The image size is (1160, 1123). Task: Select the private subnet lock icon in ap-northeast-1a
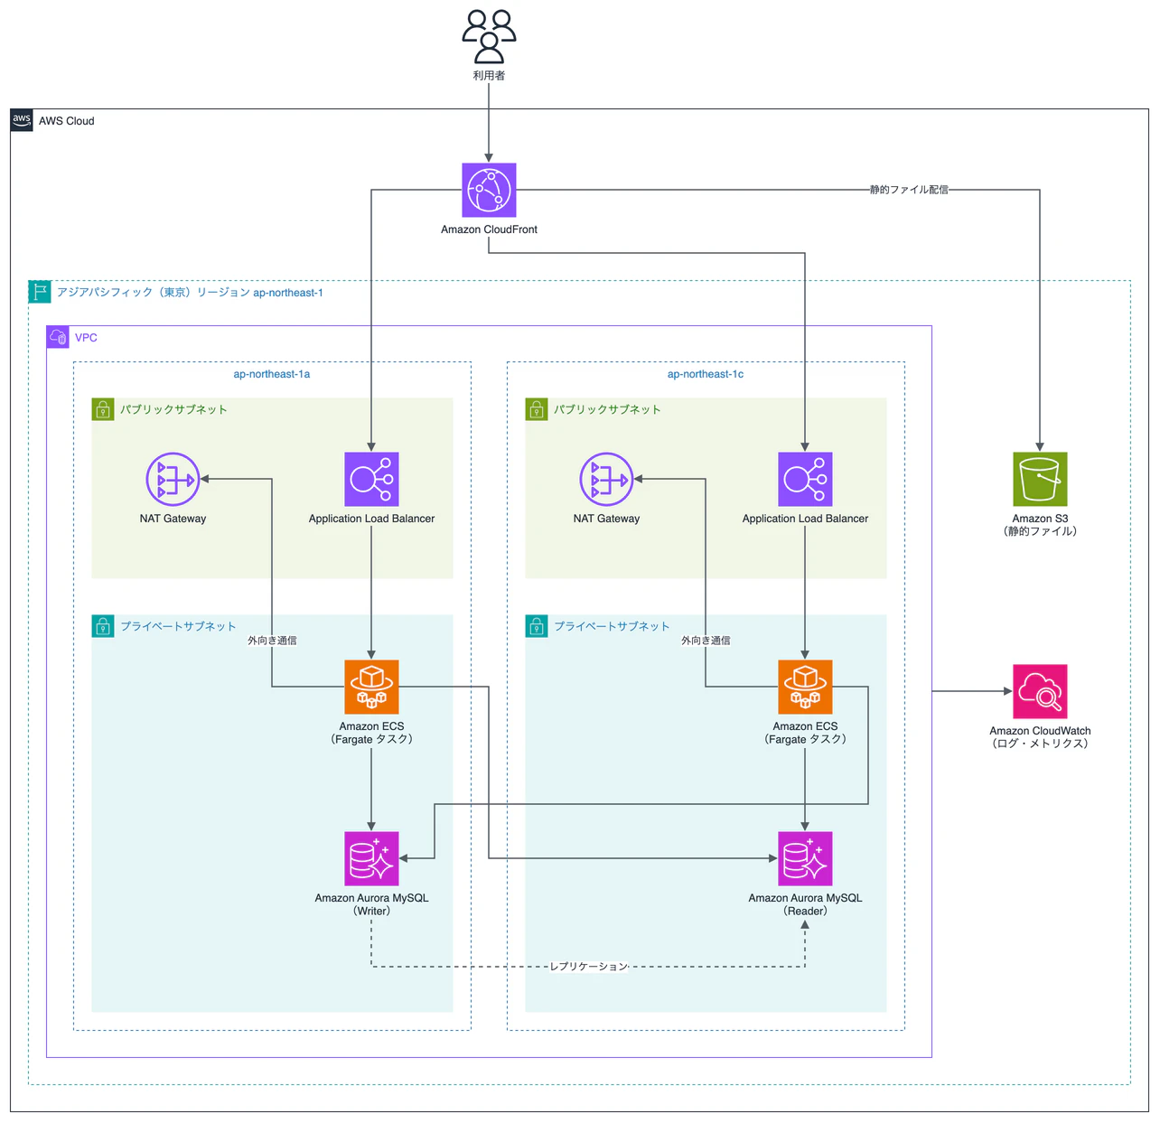click(x=103, y=626)
